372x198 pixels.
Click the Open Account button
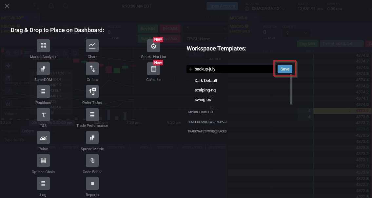222,6
